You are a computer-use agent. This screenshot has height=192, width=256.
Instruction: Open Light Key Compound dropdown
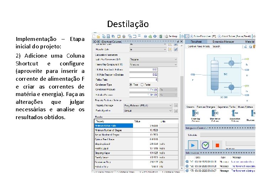tap(153, 59)
